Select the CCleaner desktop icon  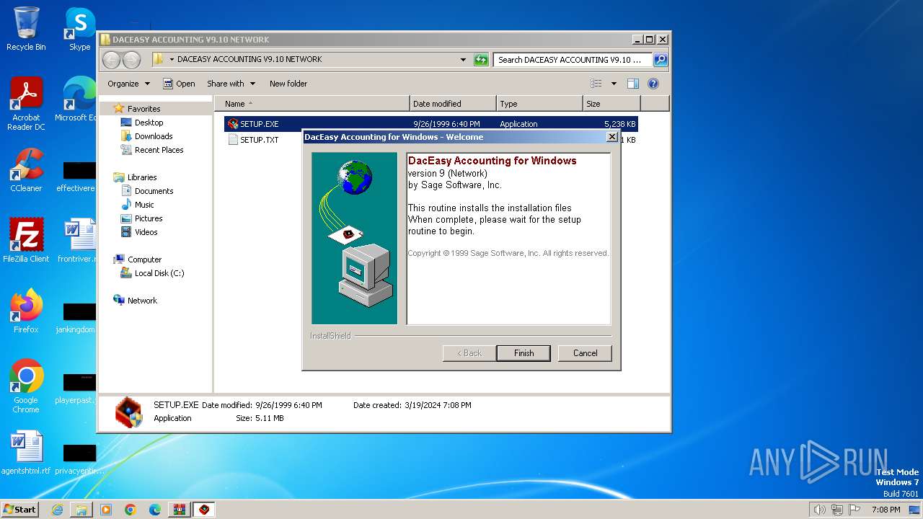coord(26,170)
